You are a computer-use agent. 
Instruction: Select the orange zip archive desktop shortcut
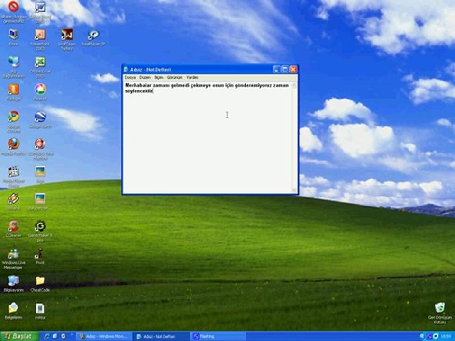click(x=13, y=92)
